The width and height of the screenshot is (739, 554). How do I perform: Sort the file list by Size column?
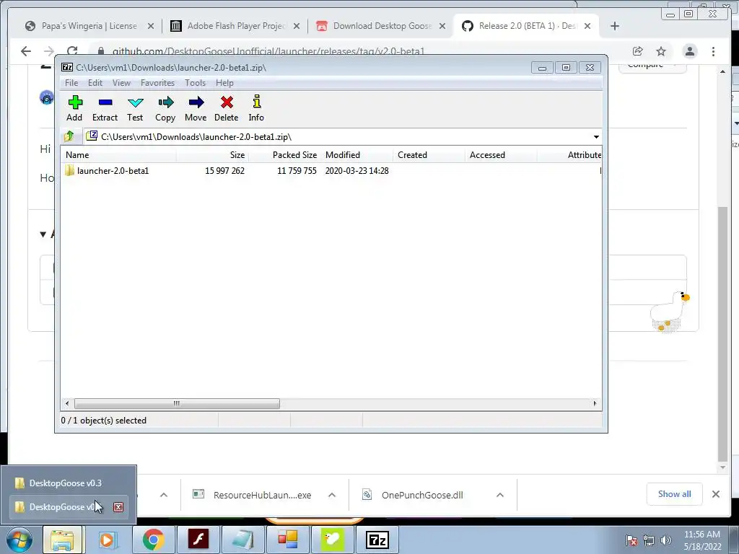point(213,155)
